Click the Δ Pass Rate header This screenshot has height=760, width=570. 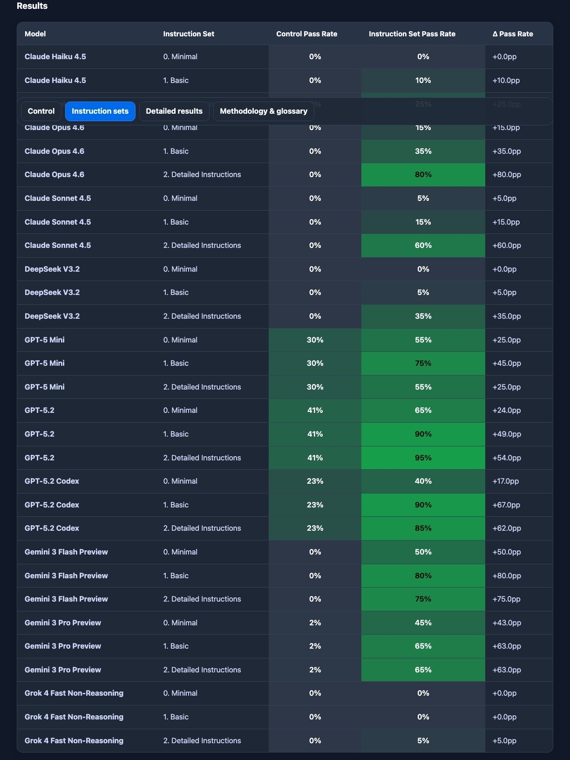pos(513,34)
